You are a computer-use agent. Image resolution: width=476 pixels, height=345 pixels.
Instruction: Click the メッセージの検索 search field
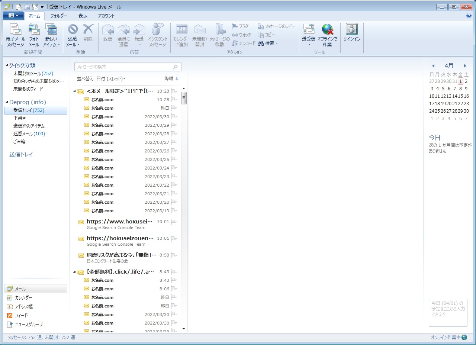pos(128,67)
